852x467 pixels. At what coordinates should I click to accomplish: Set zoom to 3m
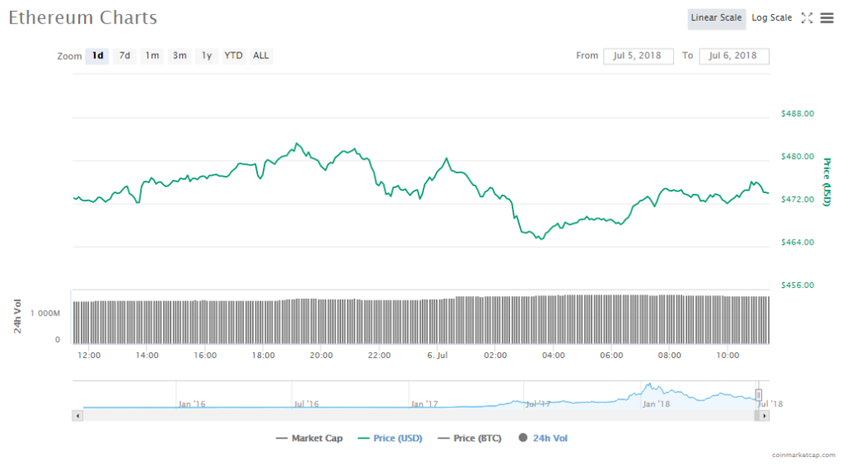click(180, 56)
